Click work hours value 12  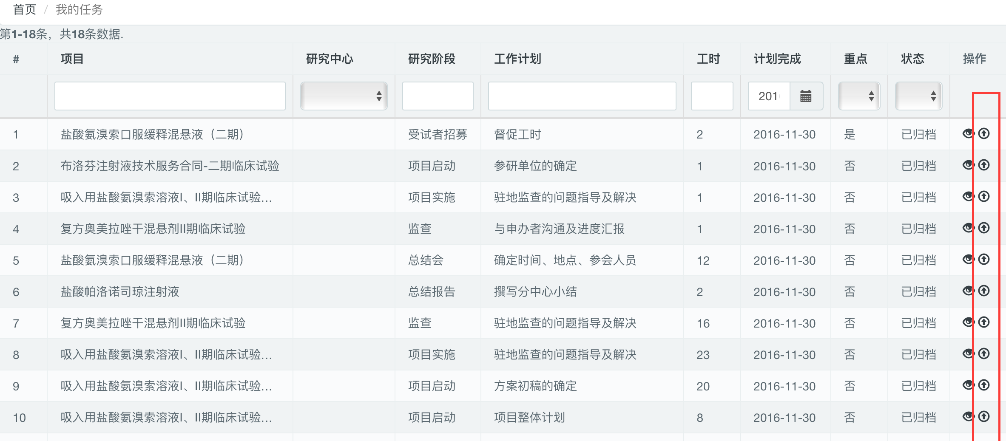703,260
